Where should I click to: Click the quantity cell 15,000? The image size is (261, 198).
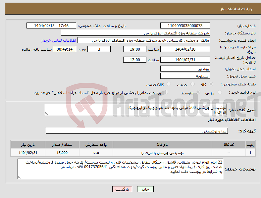pyautogui.click(x=62, y=153)
